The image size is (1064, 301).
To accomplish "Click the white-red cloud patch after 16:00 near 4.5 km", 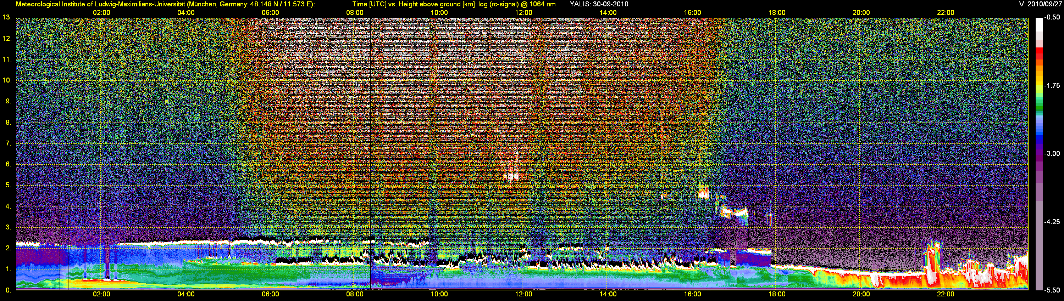I will coord(703,192).
